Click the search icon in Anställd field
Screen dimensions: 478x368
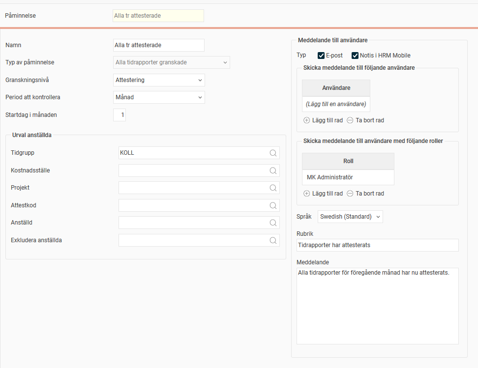[273, 223]
